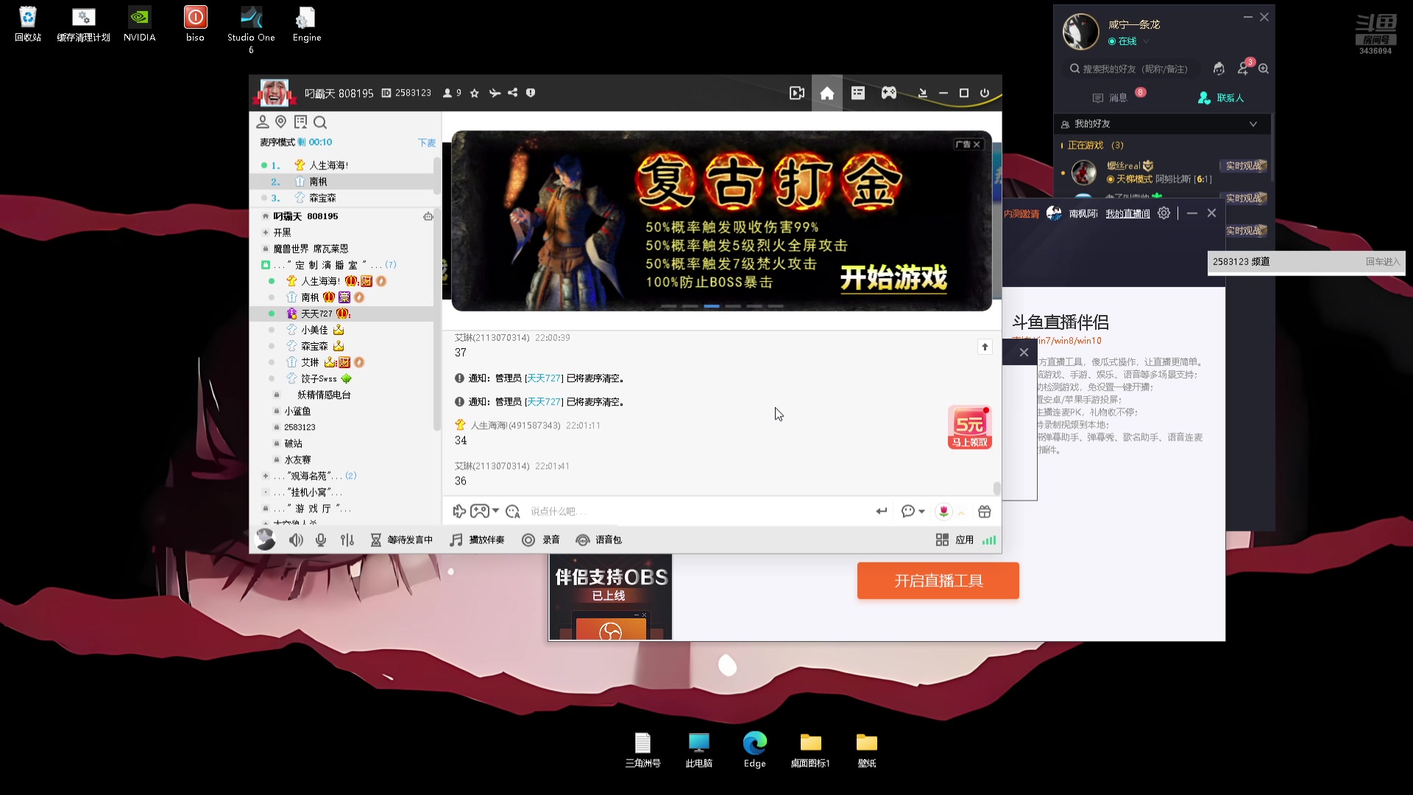Image resolution: width=1413 pixels, height=795 pixels.
Task: Open the 应用 apps button
Action: [955, 540]
